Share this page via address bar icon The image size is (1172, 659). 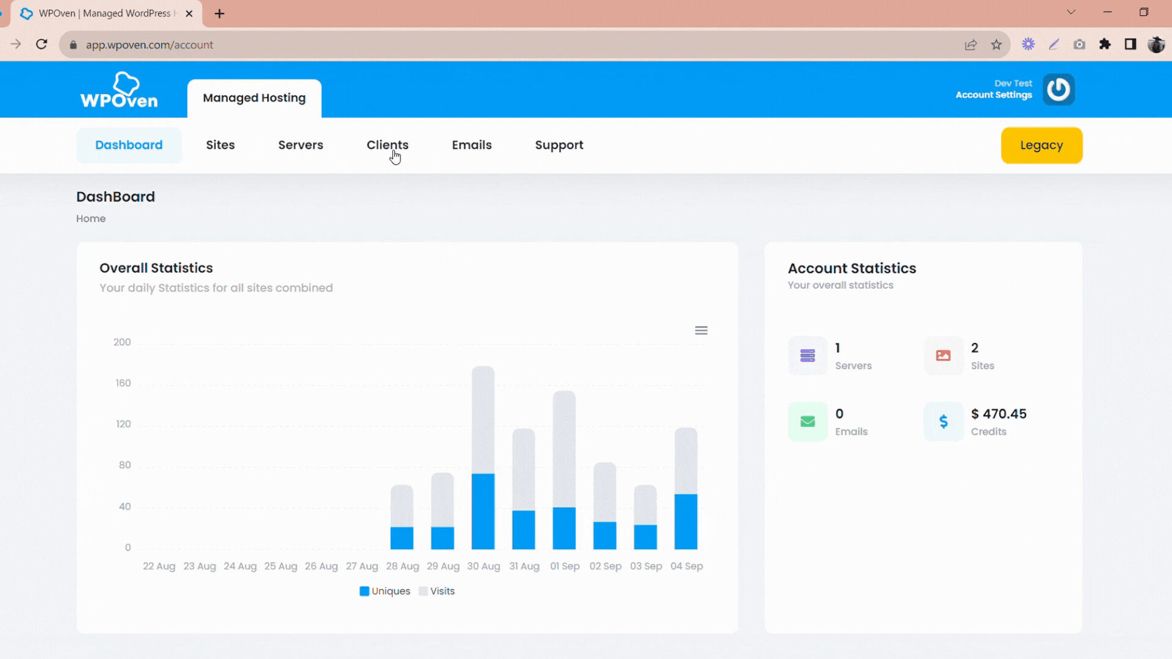point(971,45)
